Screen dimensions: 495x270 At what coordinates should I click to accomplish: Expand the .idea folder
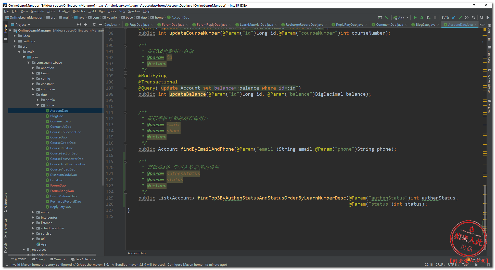(x=15, y=36)
